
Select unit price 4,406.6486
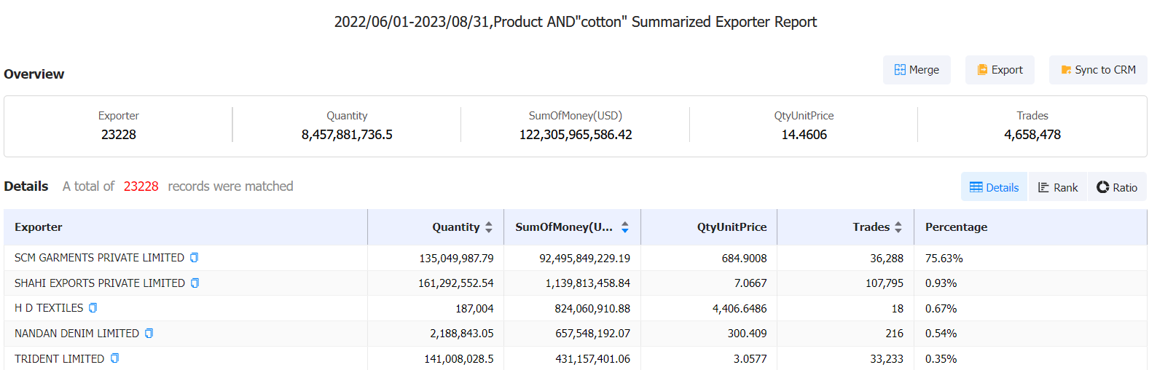pyautogui.click(x=740, y=309)
